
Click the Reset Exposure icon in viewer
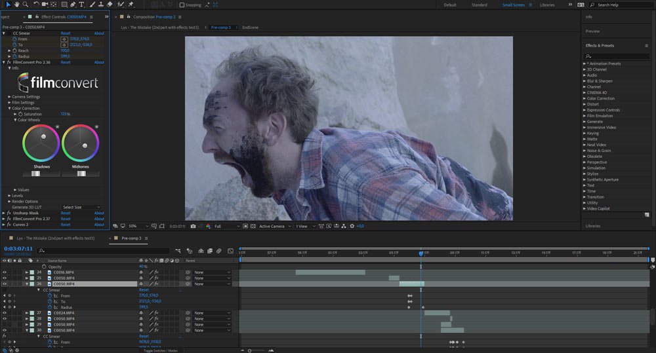(x=352, y=226)
